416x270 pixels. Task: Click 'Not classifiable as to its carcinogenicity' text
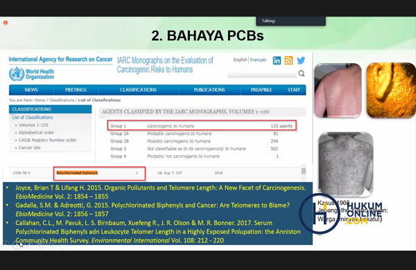click(197, 149)
